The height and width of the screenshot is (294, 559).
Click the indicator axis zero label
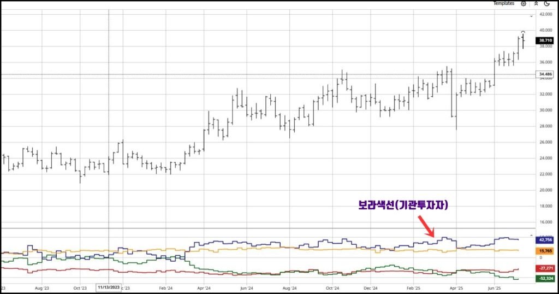point(541,257)
